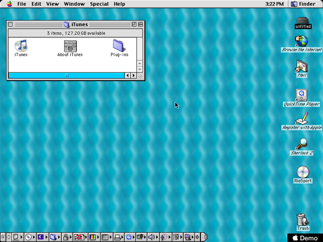This screenshot has height=242, width=323.
Task: Select the Sherlock 2 magnifying glass icon
Action: point(302,144)
